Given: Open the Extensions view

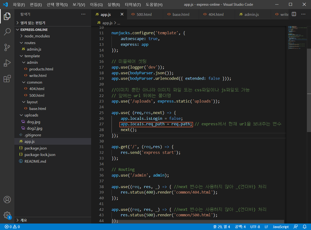Looking at the screenshot, I should [x=7, y=79].
